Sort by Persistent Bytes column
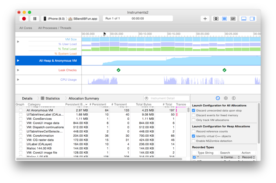This screenshot has height=183, width=276. tap(76, 104)
